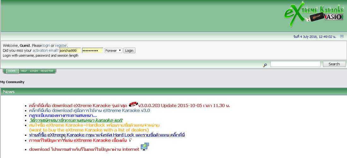347x158 pixels.
Task: Click the Search button
Action: click(x=334, y=64)
